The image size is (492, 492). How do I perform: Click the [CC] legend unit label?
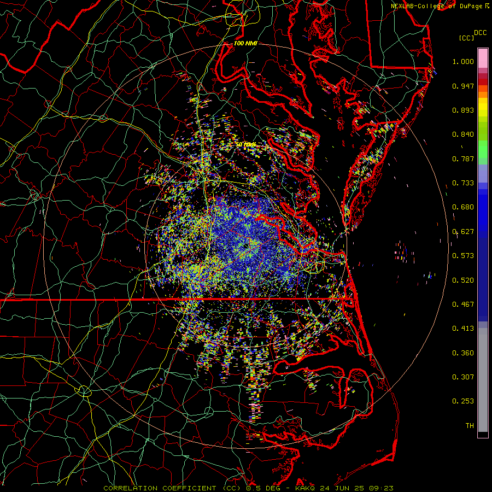tap(466, 38)
